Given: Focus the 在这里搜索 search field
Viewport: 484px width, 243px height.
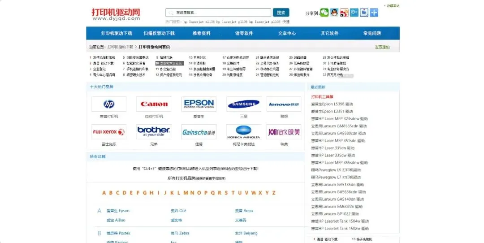Looking at the screenshot, I should tap(218, 13).
